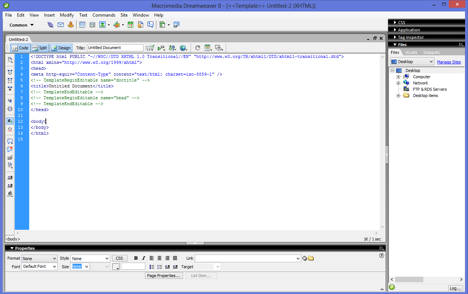468x294 pixels.
Task: Insert a table from the Insert bar
Action: tap(82, 25)
